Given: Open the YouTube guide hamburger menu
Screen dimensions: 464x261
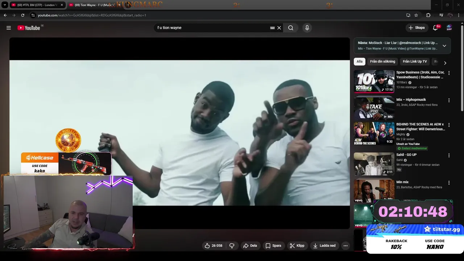Looking at the screenshot, I should (x=9, y=28).
